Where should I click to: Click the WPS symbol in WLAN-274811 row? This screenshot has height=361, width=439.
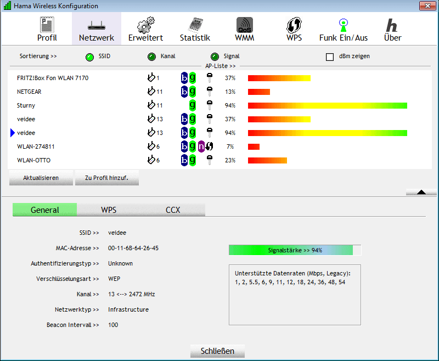210,146
